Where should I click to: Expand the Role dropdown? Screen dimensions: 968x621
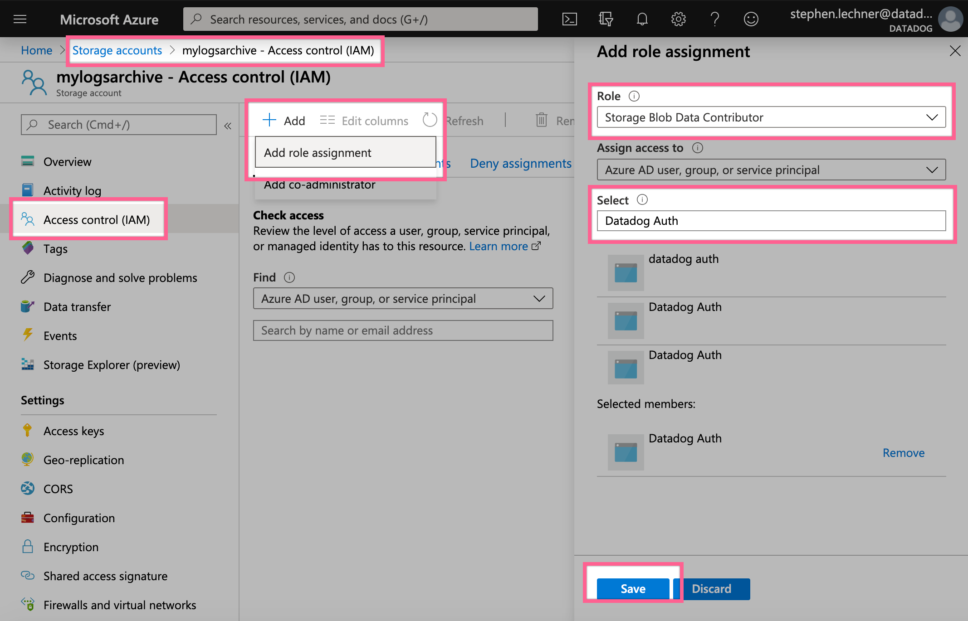(x=771, y=117)
